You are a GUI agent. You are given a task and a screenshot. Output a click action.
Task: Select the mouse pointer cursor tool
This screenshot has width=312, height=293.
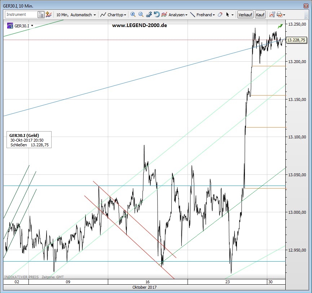[227, 15]
